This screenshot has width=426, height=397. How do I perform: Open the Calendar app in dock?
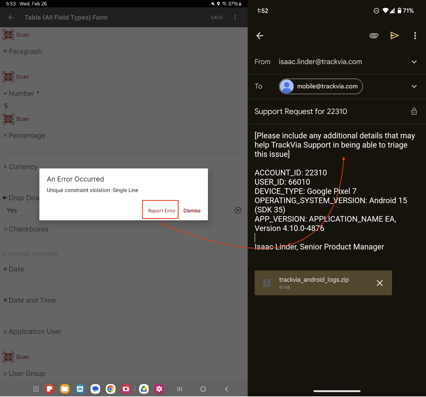click(x=80, y=389)
